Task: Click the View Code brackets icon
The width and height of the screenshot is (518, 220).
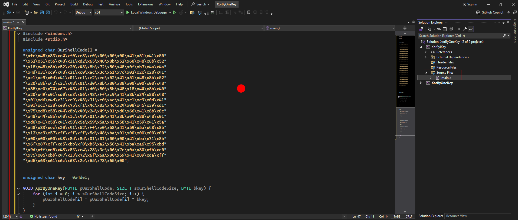Action: coord(459,29)
